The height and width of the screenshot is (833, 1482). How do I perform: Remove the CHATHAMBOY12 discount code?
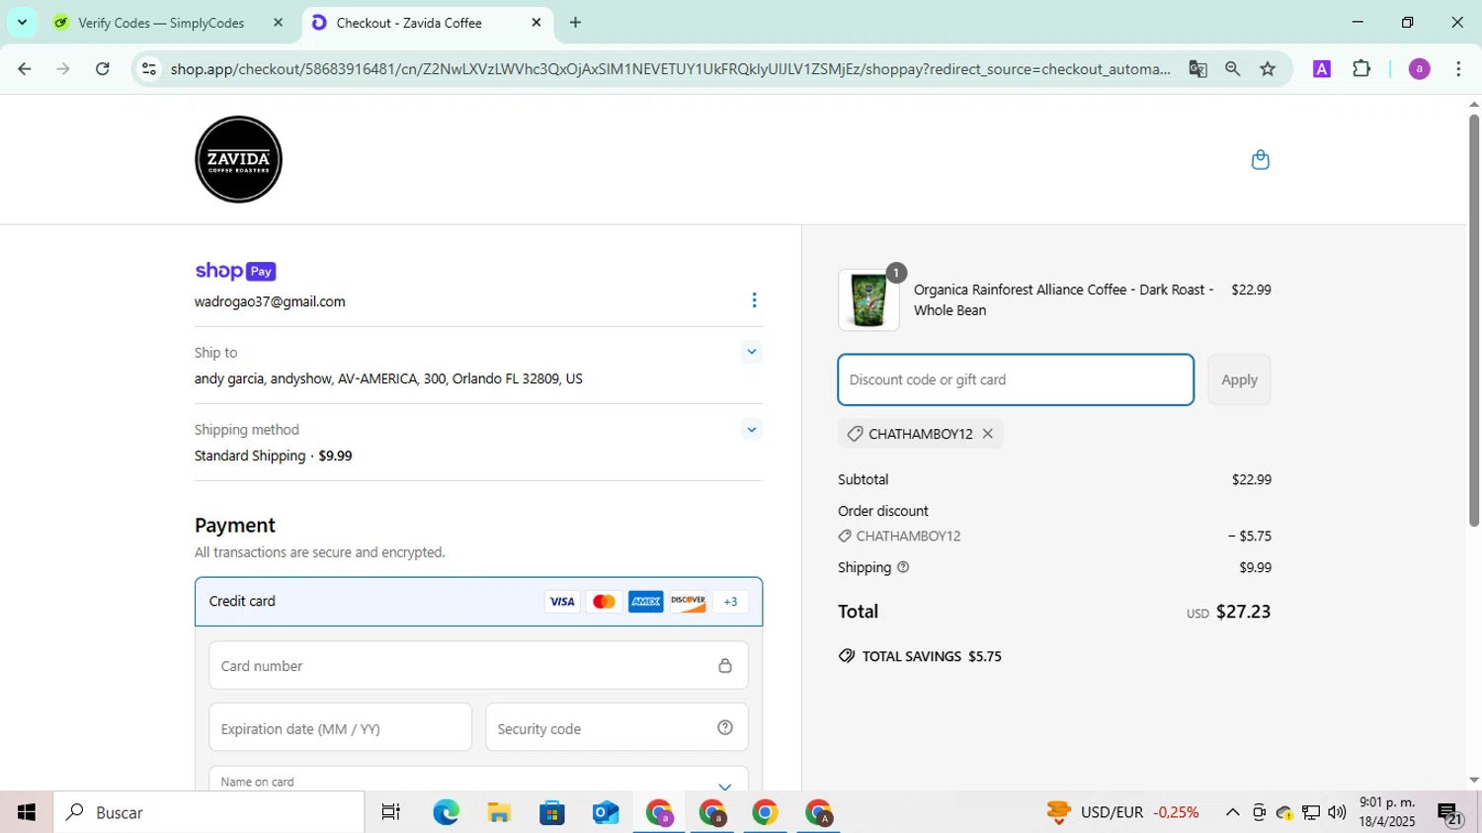pos(987,434)
